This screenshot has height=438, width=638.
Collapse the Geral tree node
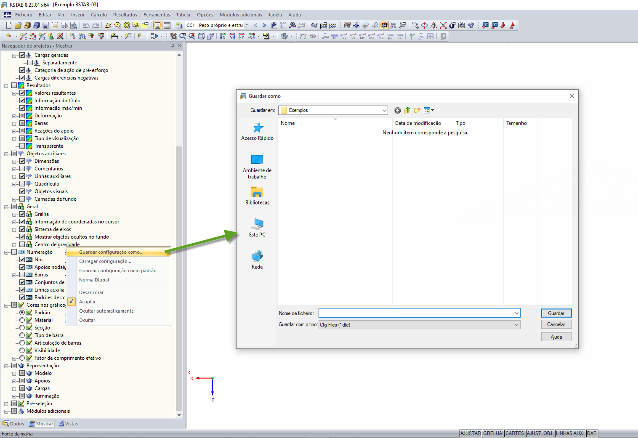[x=6, y=207]
